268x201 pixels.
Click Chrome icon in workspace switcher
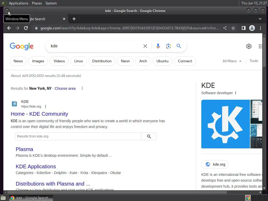tap(248, 198)
